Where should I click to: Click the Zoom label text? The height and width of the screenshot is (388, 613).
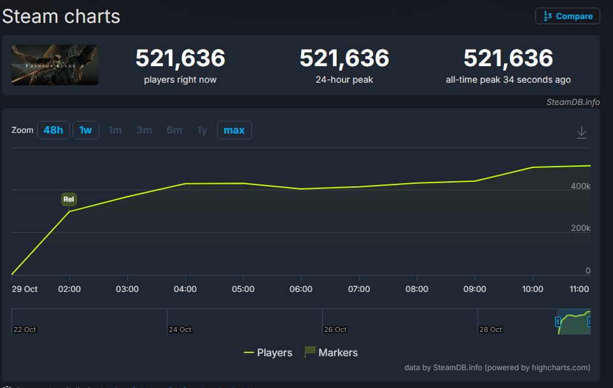click(22, 130)
